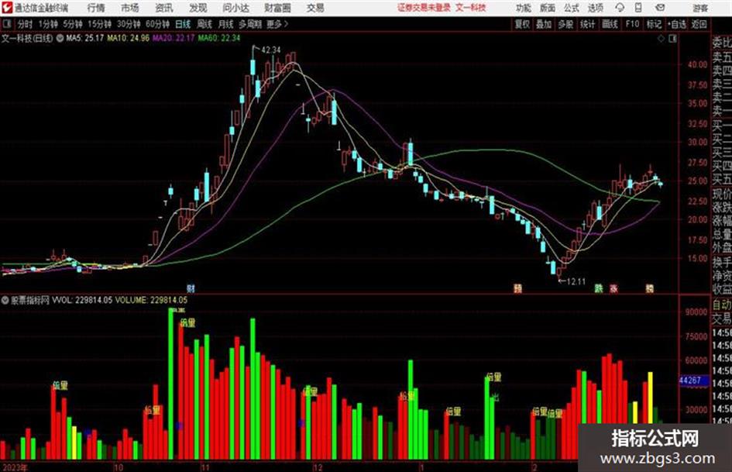Open the 发现 menu
Image resolution: width=732 pixels, height=472 pixels.
click(198, 8)
